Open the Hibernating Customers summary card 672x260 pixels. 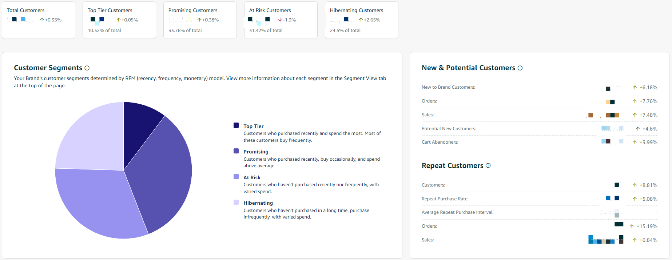point(362,20)
